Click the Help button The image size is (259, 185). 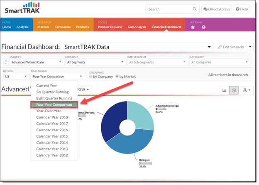(242, 9)
